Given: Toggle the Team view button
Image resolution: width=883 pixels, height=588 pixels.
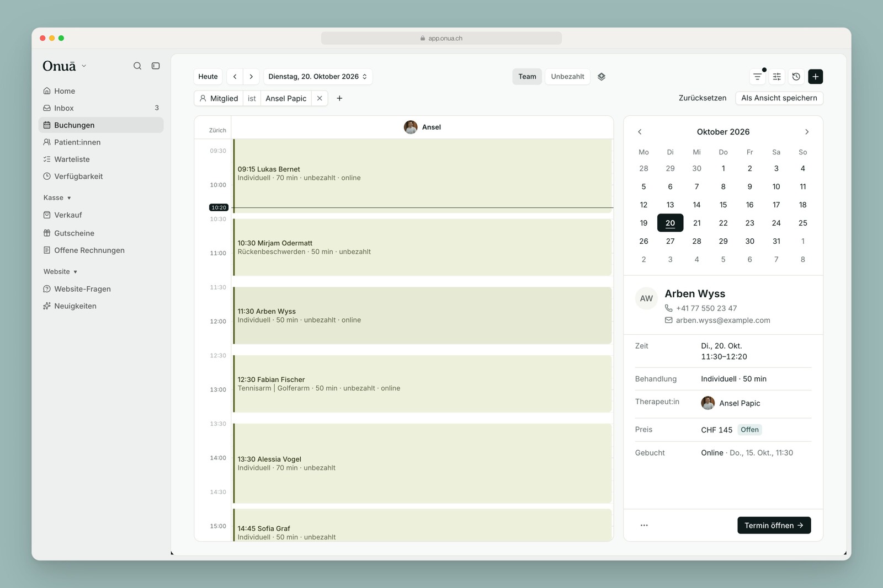Looking at the screenshot, I should [x=527, y=77].
